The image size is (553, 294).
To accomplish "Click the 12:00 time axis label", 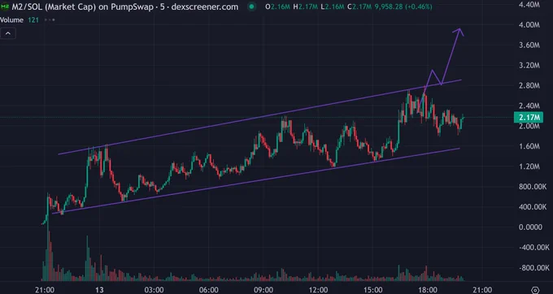I will pos(318,290).
